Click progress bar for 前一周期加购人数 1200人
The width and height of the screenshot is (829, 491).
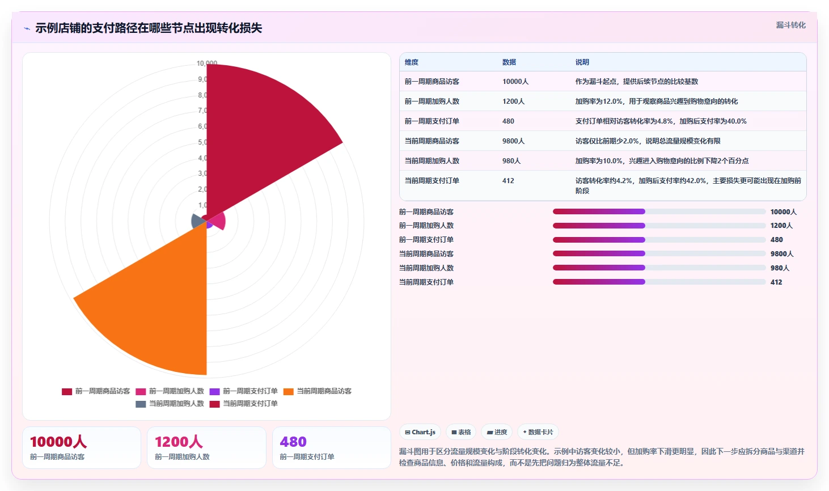(x=659, y=226)
